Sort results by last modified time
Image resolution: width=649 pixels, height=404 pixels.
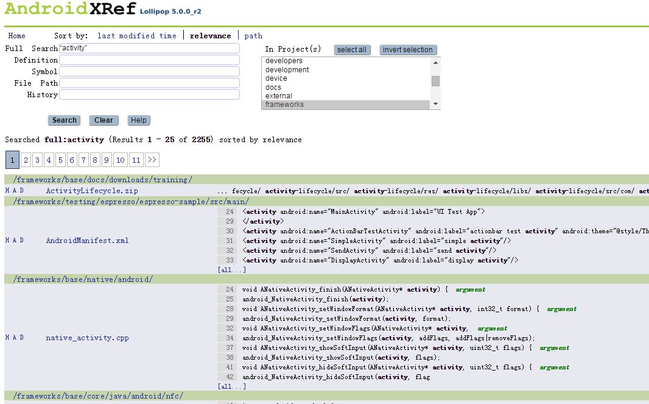pyautogui.click(x=136, y=36)
